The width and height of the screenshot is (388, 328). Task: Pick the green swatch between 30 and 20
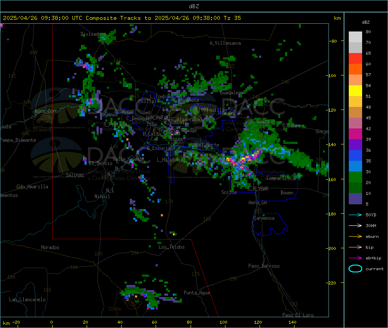(x=355, y=177)
